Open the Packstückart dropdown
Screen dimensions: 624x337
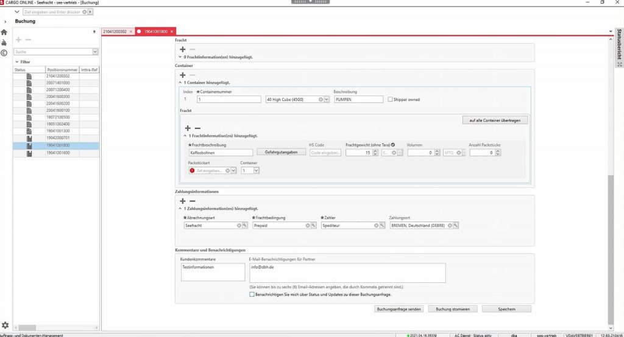coord(233,170)
